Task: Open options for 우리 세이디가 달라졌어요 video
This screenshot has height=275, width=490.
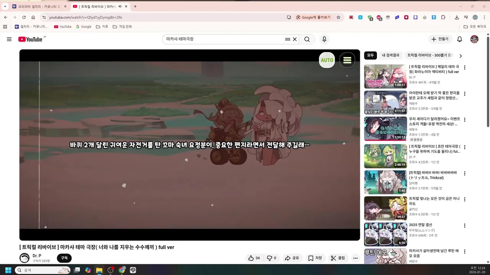Action: [465, 120]
